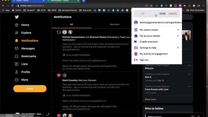Click the Google Drive bookmark icon

point(95,10)
